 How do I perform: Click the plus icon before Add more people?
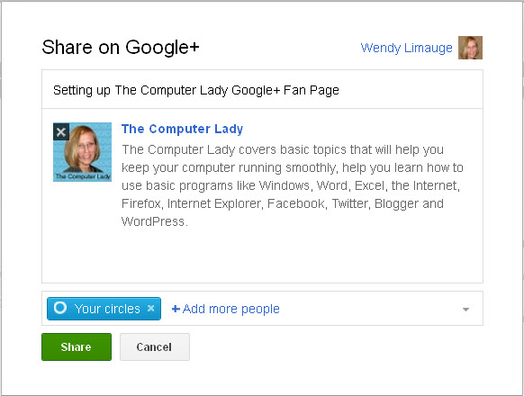click(176, 309)
